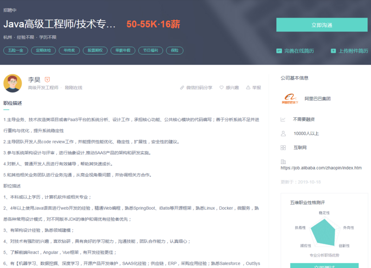The width and height of the screenshot is (371, 268).
Task: Click the resume icon before 完善在线简历
Action: tap(279, 50)
